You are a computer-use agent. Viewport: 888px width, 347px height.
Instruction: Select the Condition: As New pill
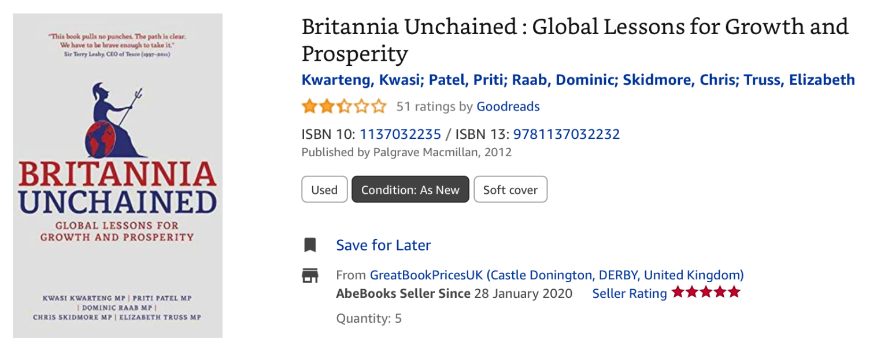pos(410,190)
